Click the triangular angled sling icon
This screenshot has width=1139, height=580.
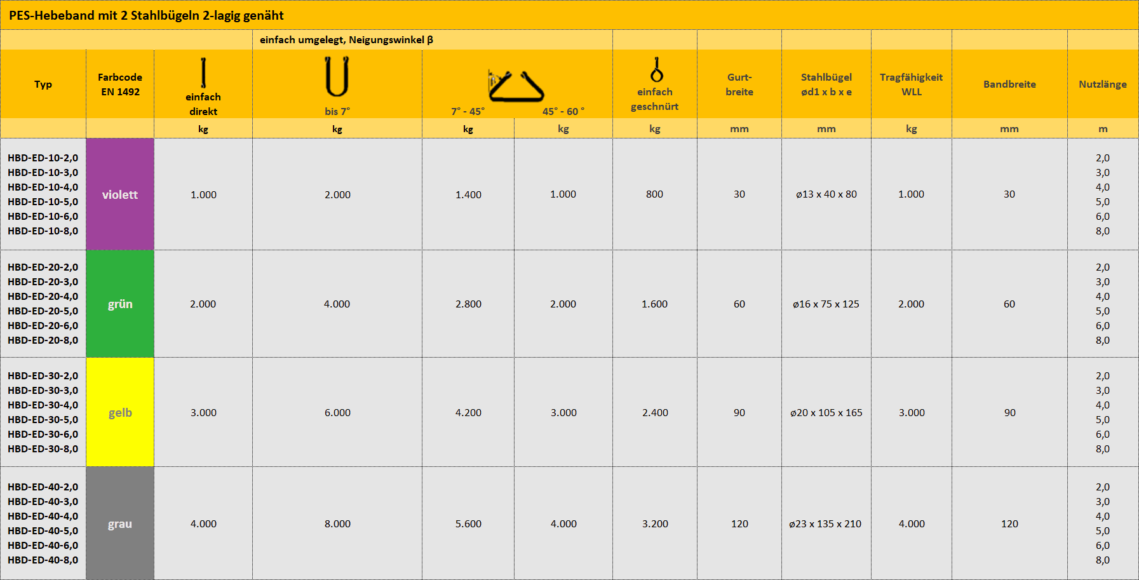[x=516, y=86]
